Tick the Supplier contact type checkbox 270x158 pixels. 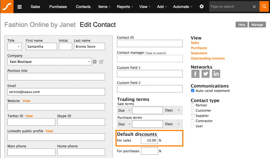[x=193, y=116]
